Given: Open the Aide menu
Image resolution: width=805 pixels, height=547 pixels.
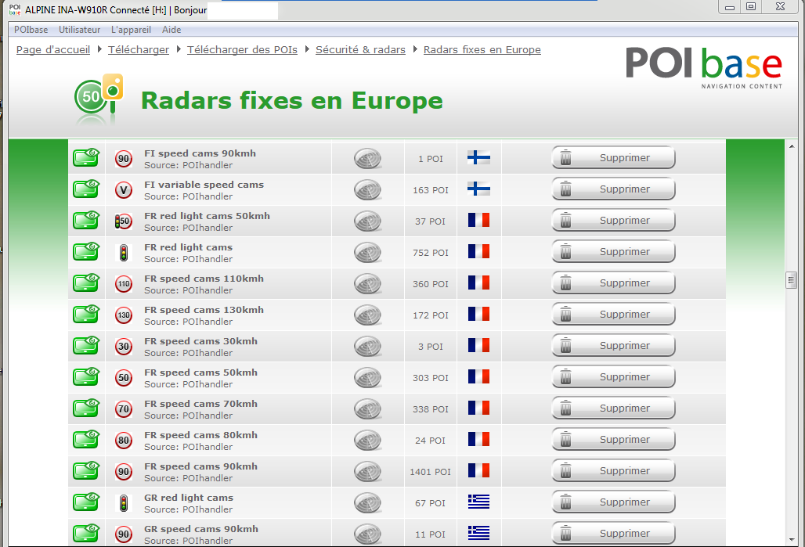Looking at the screenshot, I should click(x=171, y=30).
